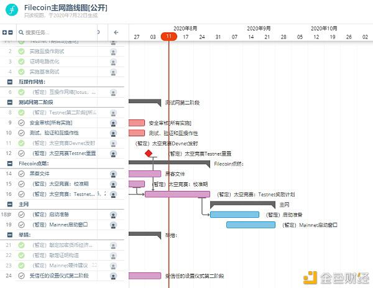Image resolution: width=373 pixels, height=288 pixels.
Task: Open task 黑客文件 in list
Action: [40, 174]
